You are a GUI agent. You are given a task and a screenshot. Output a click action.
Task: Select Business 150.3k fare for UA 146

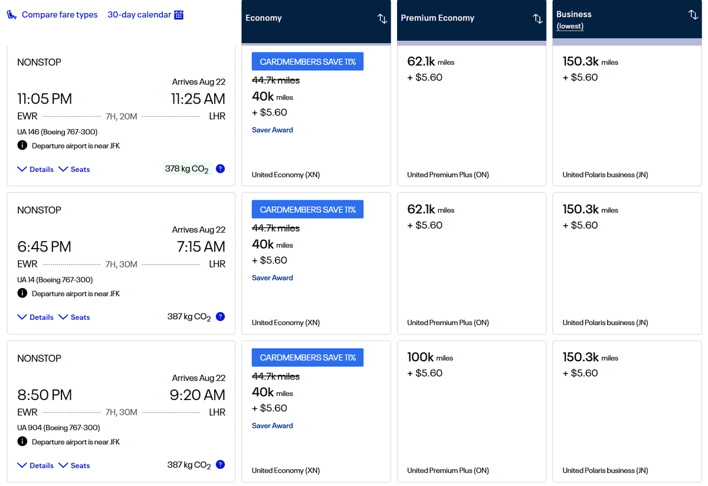click(x=627, y=115)
